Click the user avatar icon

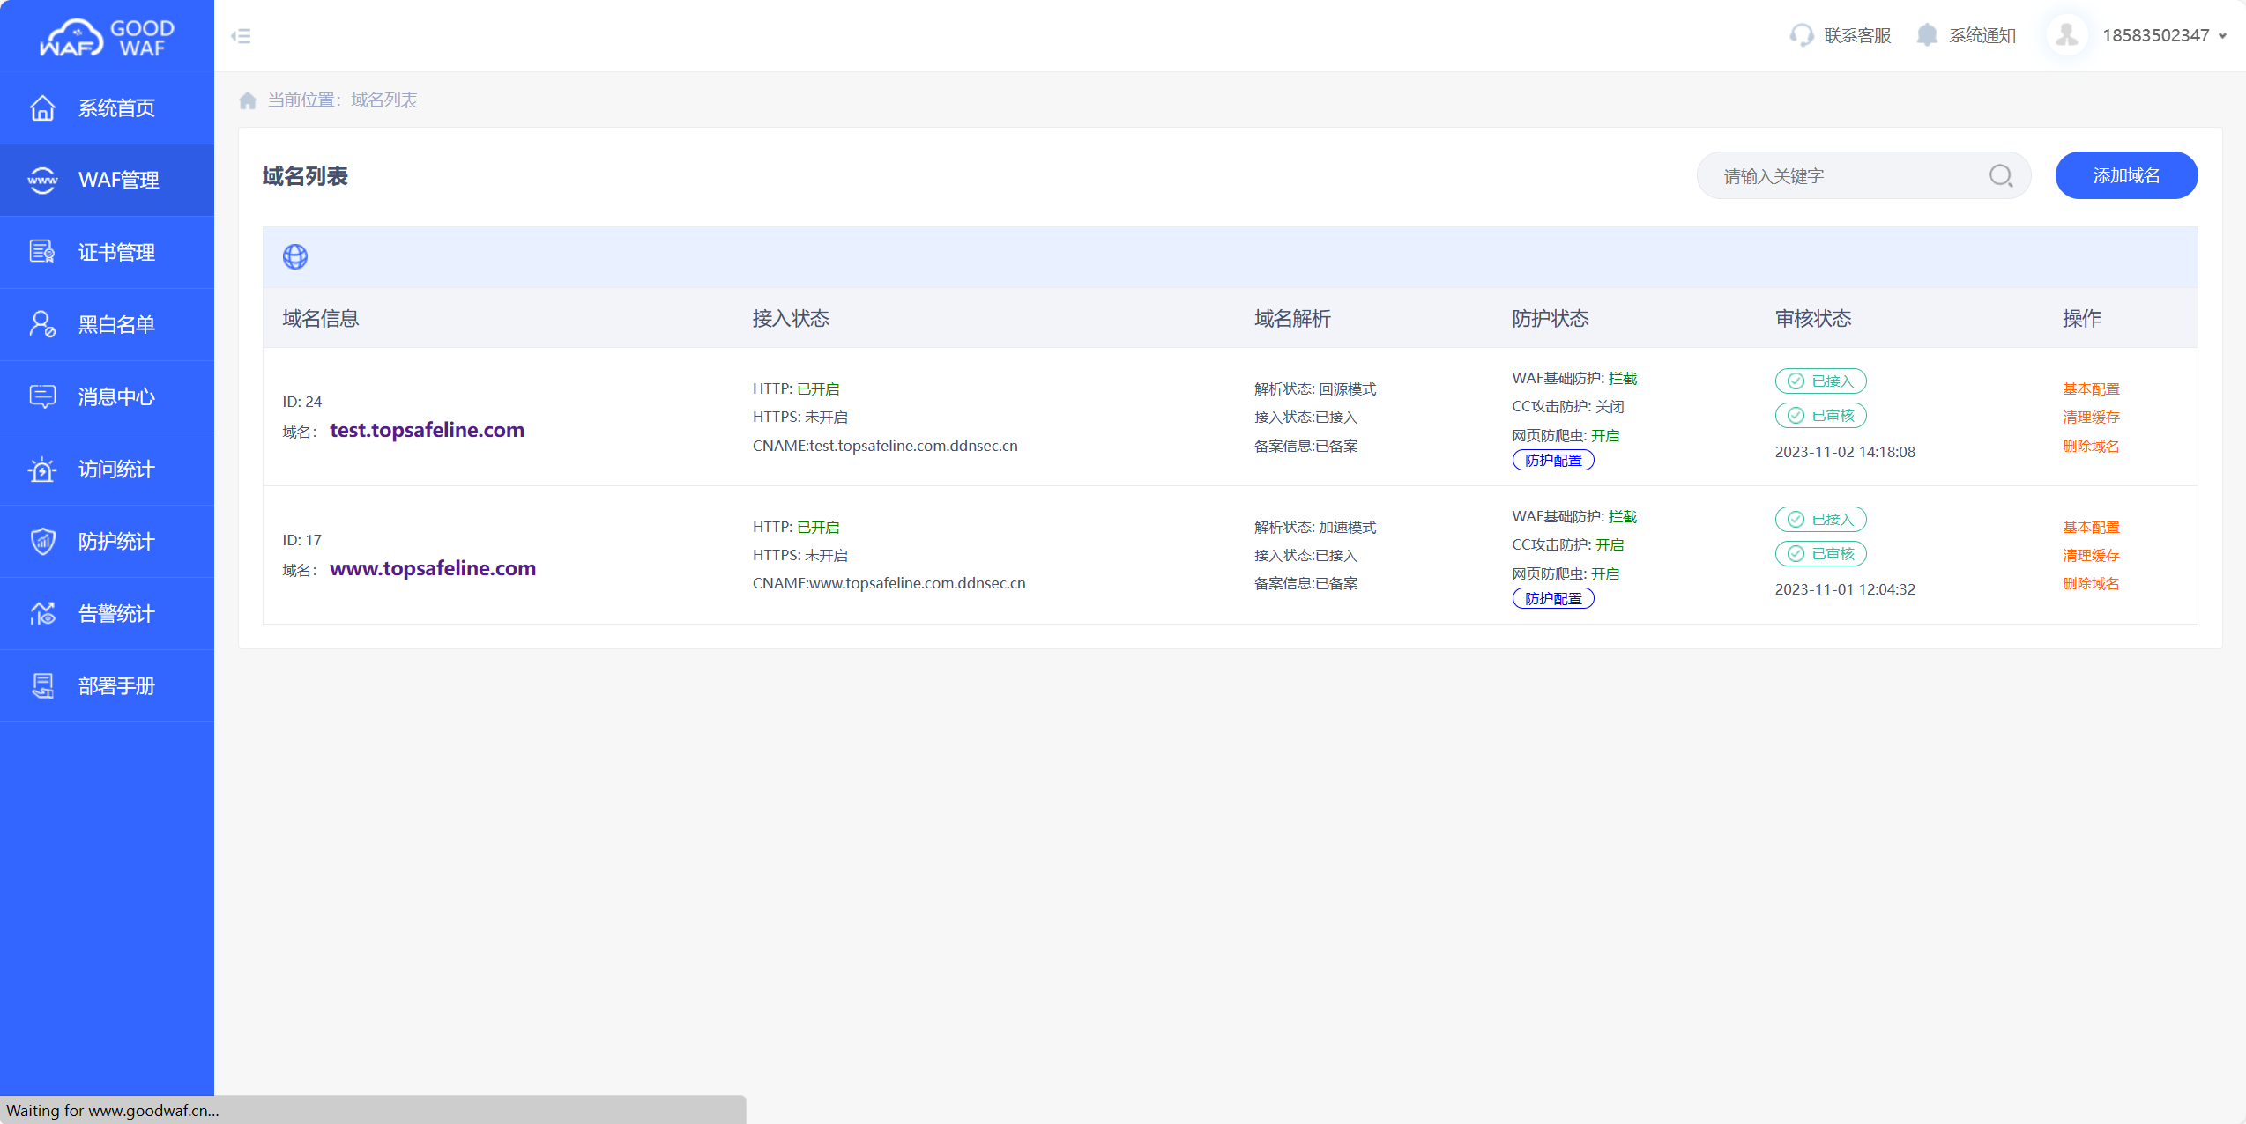[2066, 35]
